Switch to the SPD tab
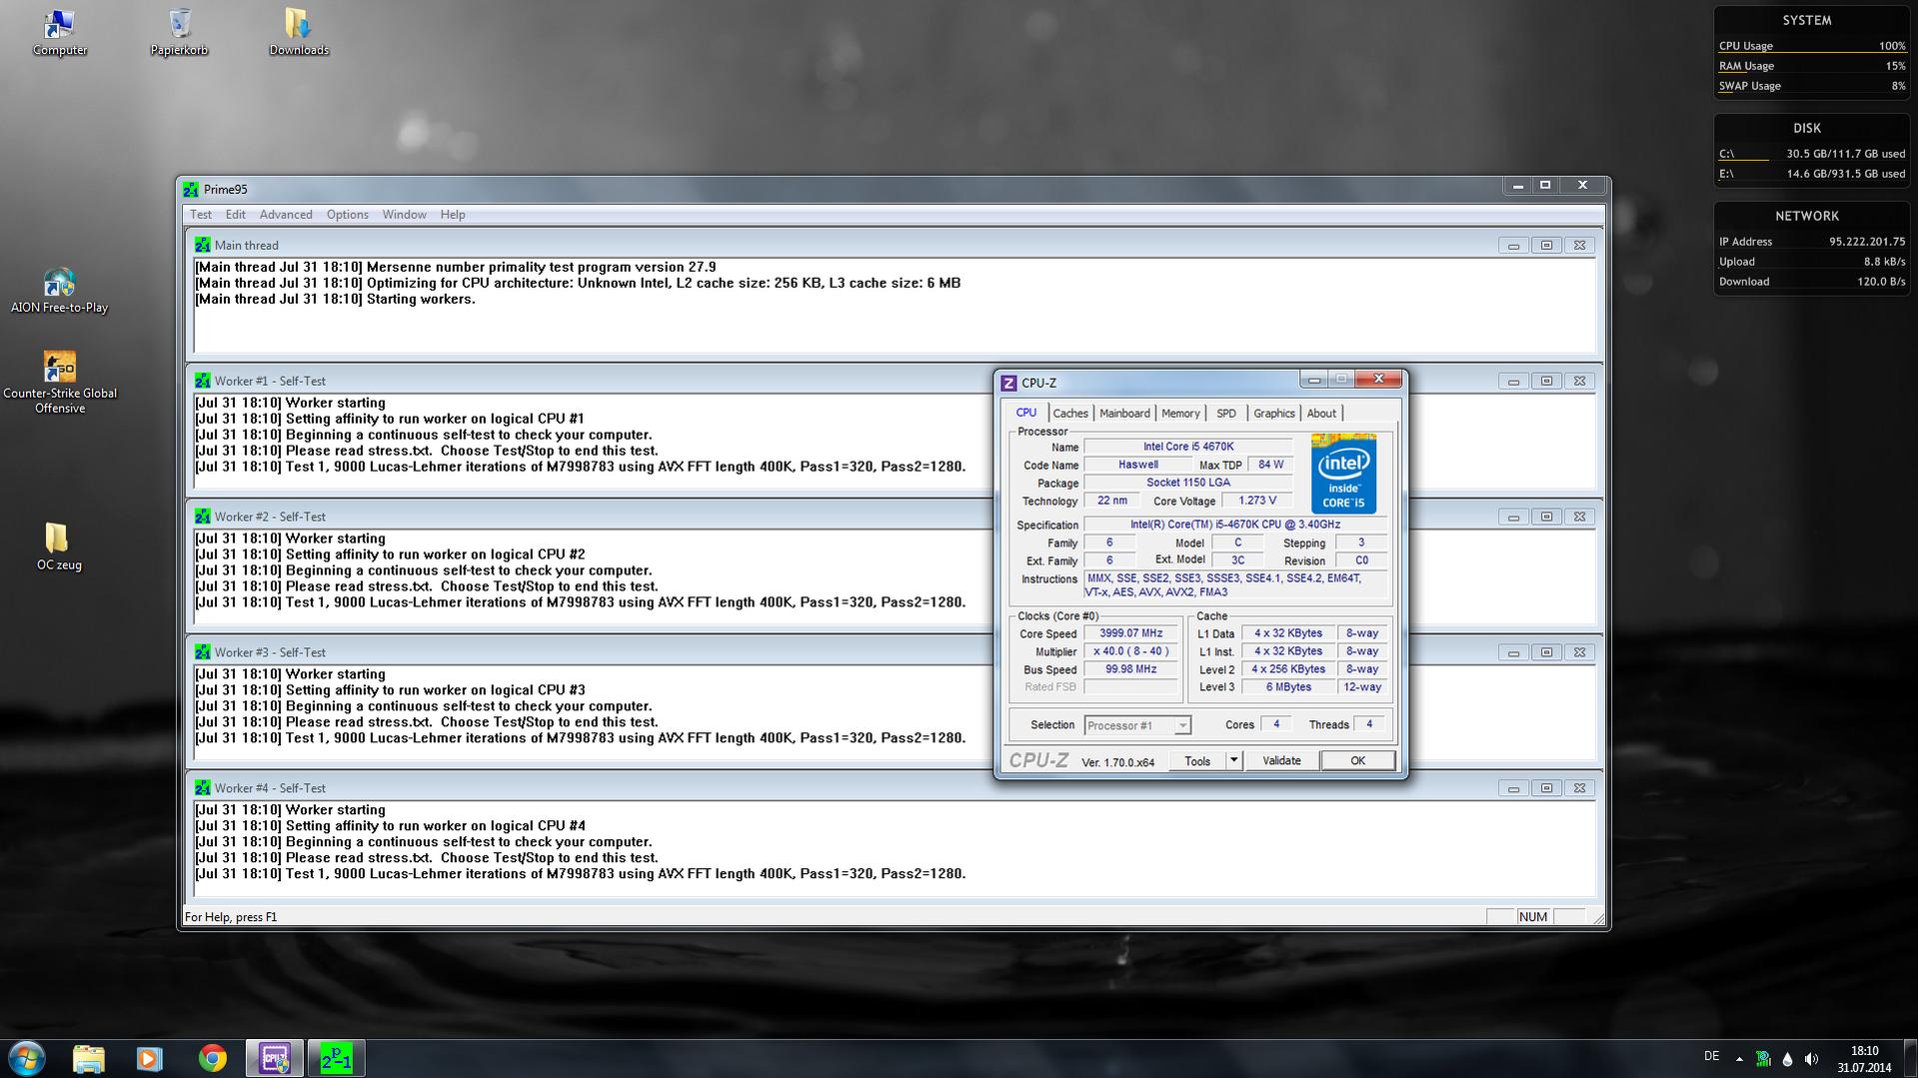Screen dimensions: 1918x1078 1226,414
